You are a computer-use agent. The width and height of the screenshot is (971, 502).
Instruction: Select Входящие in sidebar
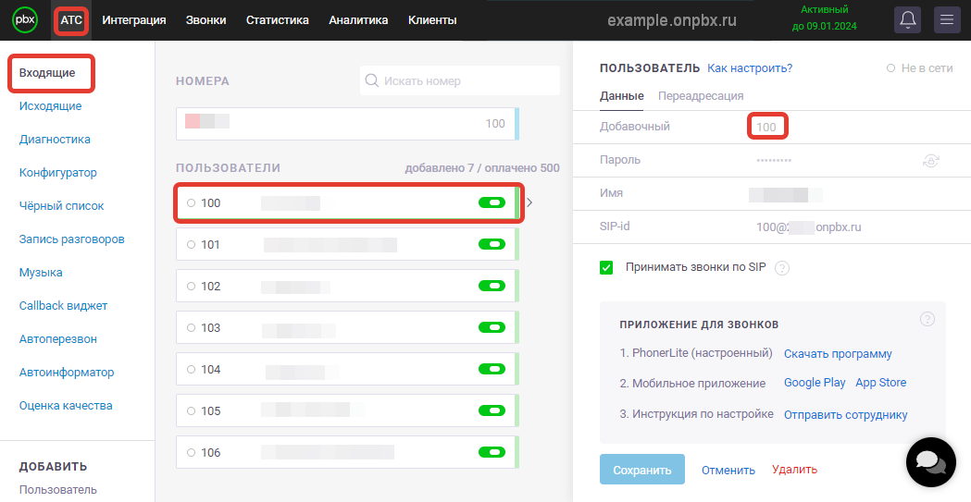click(x=47, y=73)
